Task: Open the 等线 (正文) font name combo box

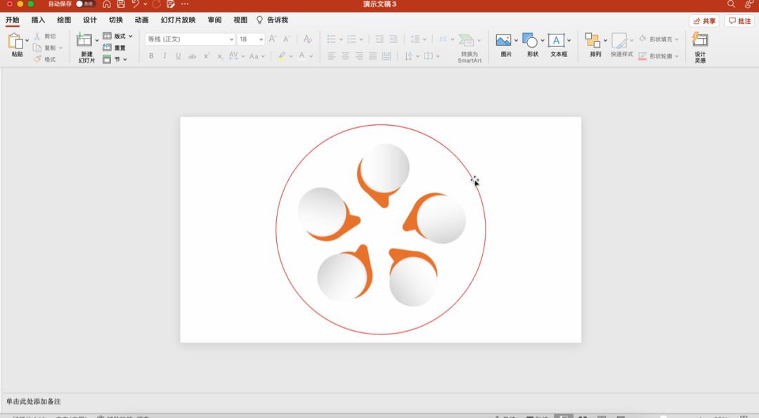Action: 190,39
